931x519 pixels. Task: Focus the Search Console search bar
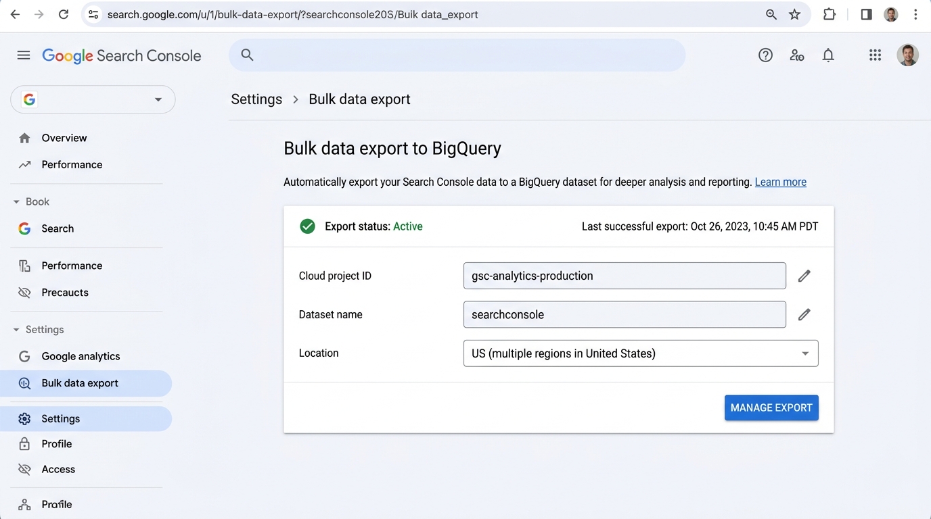coord(457,55)
